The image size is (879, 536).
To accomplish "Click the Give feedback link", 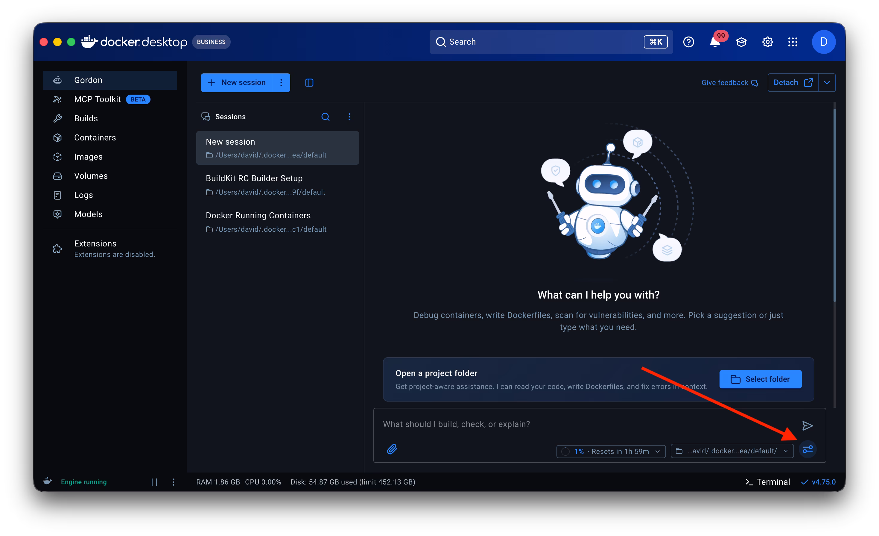I will [729, 83].
